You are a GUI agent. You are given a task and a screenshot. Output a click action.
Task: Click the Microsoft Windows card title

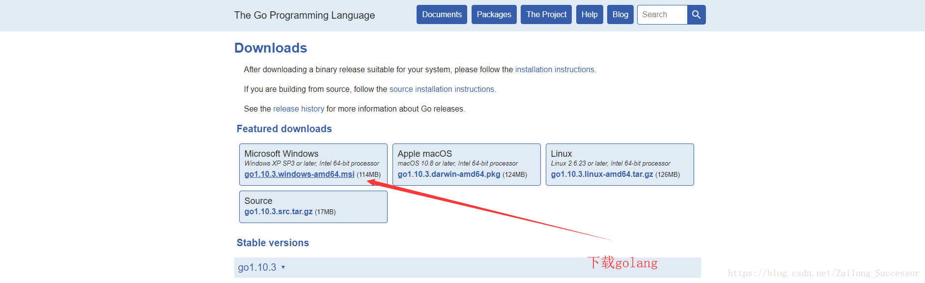(x=281, y=154)
